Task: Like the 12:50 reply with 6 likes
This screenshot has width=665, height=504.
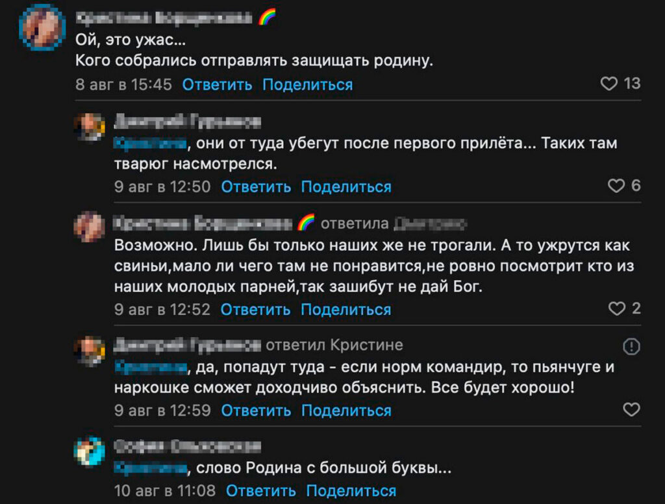Action: pos(616,186)
